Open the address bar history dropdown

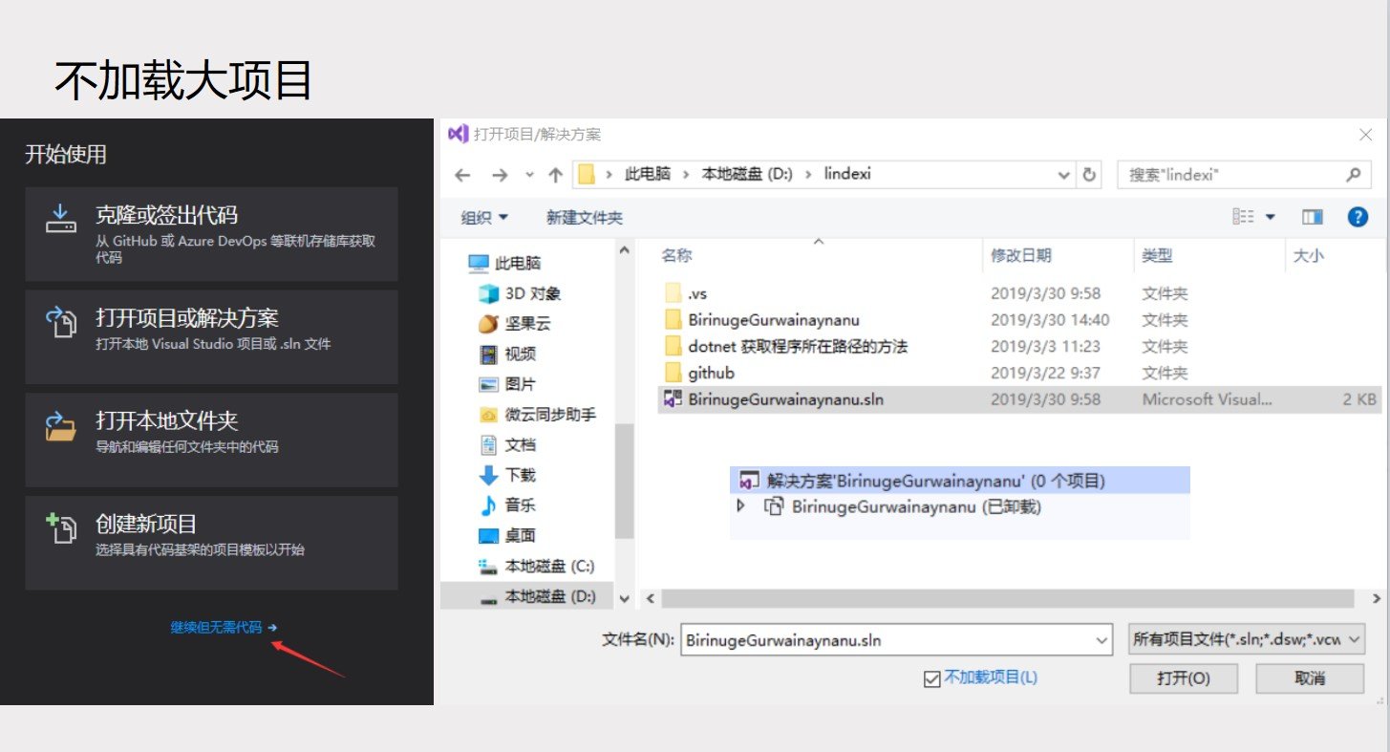[x=1065, y=175]
